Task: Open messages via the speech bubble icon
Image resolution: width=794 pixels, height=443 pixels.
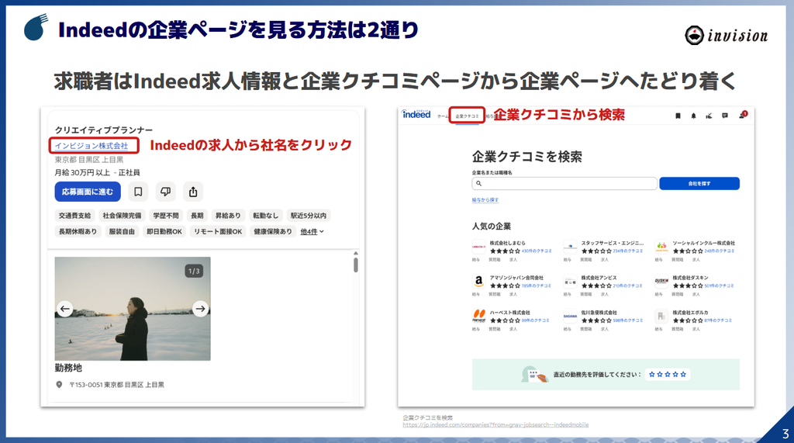Action: [725, 116]
